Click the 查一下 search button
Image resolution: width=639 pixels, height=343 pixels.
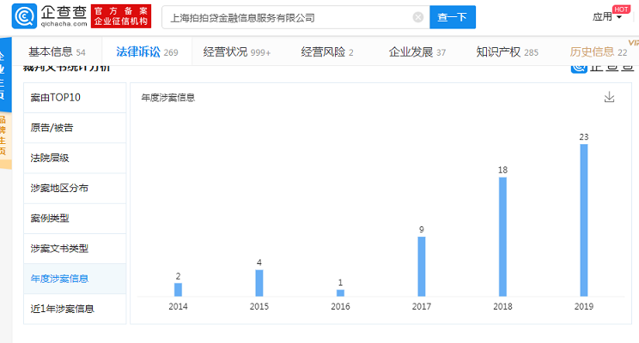pyautogui.click(x=452, y=17)
